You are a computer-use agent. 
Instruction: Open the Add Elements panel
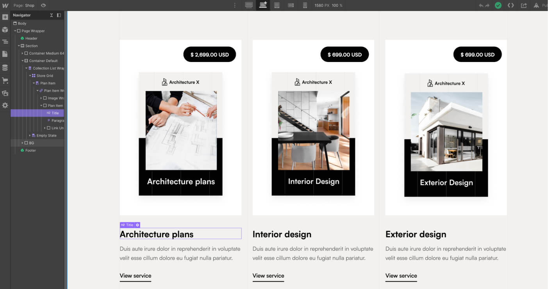(x=5, y=17)
